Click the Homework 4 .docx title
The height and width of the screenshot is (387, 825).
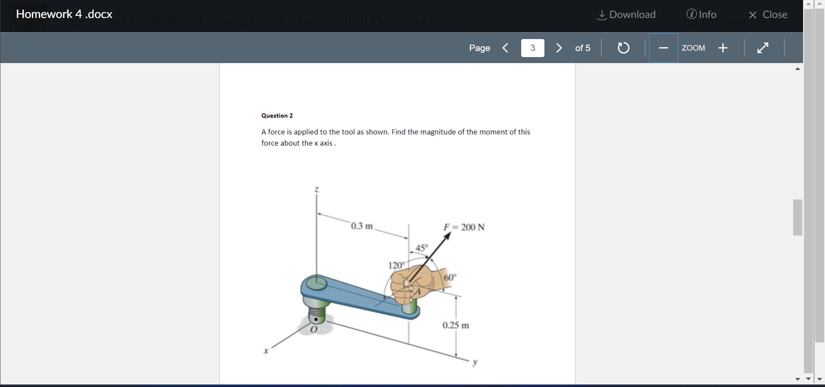coord(64,14)
